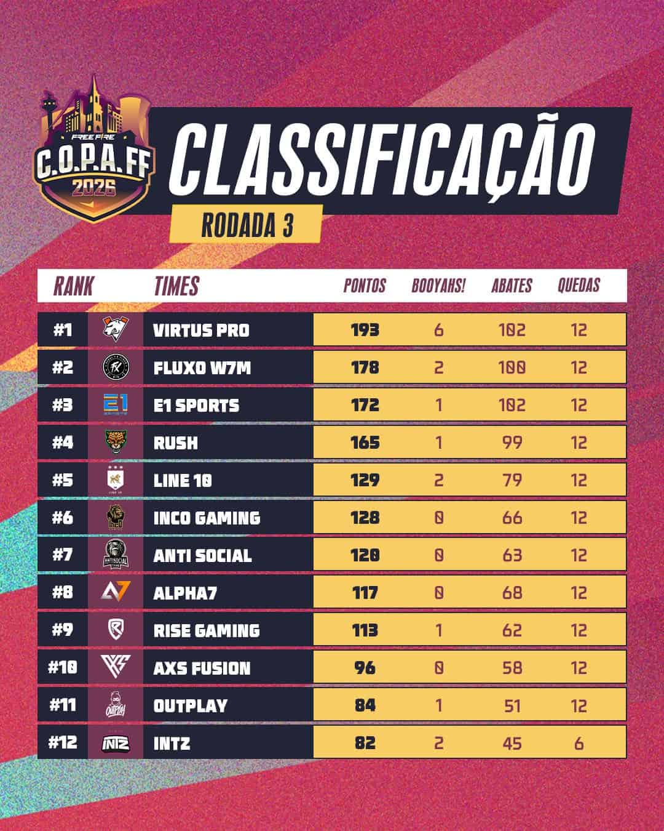
Task: Click the Virtus Pro team logo
Action: pyautogui.click(x=115, y=329)
